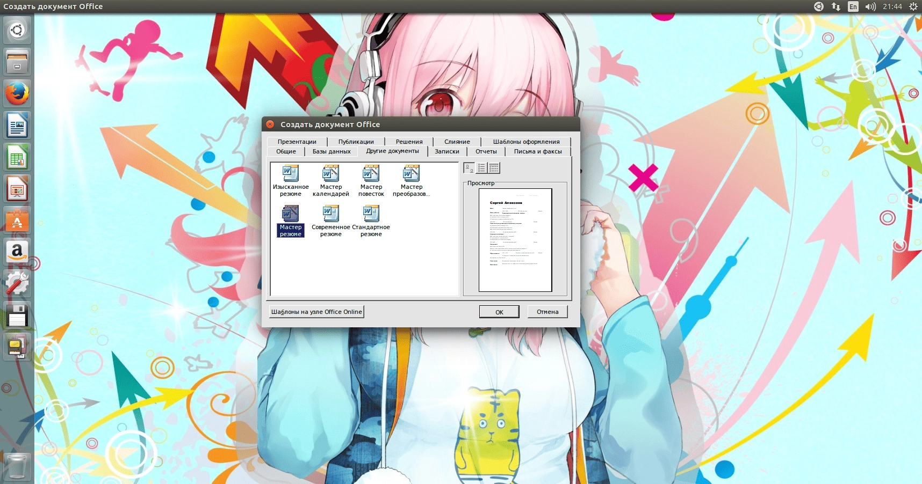Screen dimensions: 922x484
Task: Open the Отчеты tab
Action: [x=486, y=151]
